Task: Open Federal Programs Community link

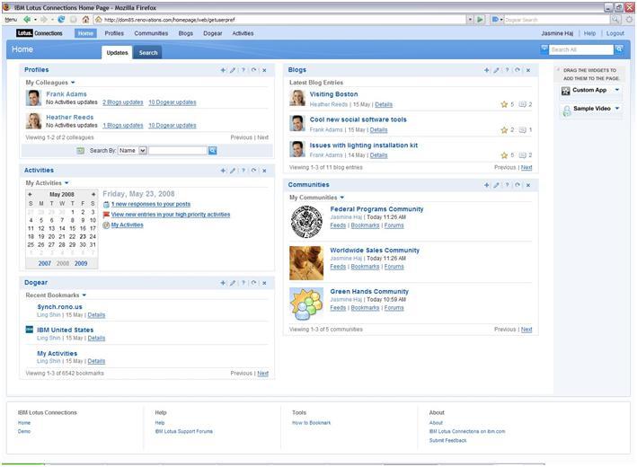Action: [376, 209]
